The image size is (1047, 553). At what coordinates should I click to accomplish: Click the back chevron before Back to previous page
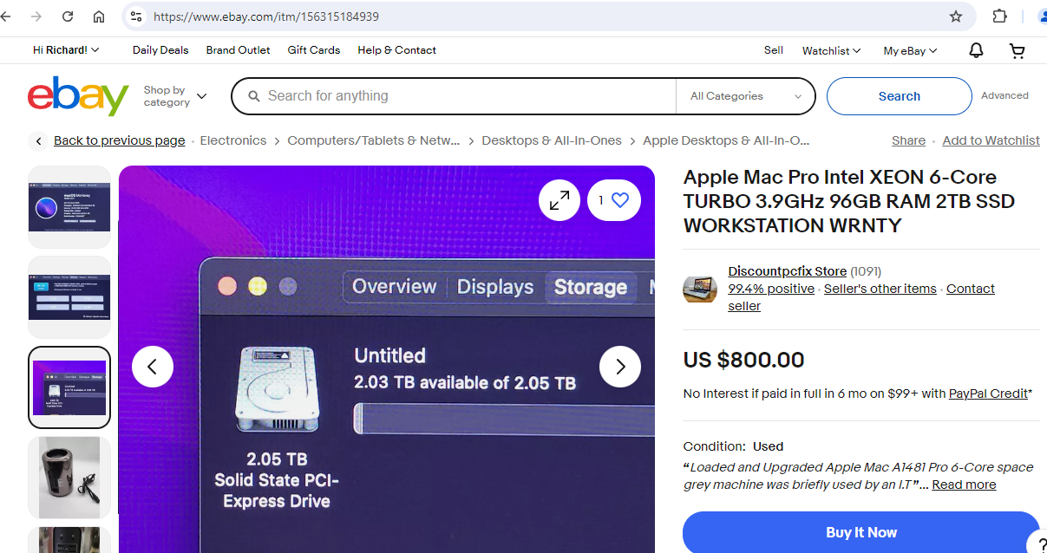tap(38, 141)
